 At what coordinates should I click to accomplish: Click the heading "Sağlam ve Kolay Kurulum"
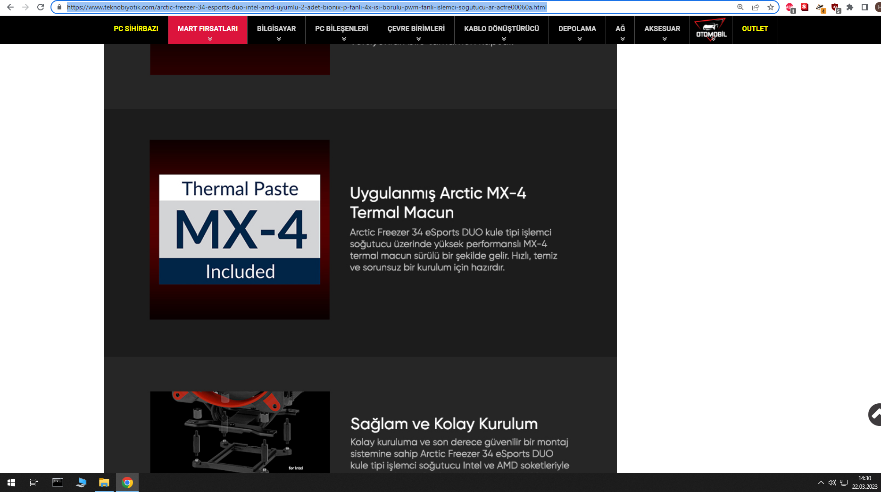pyautogui.click(x=444, y=424)
